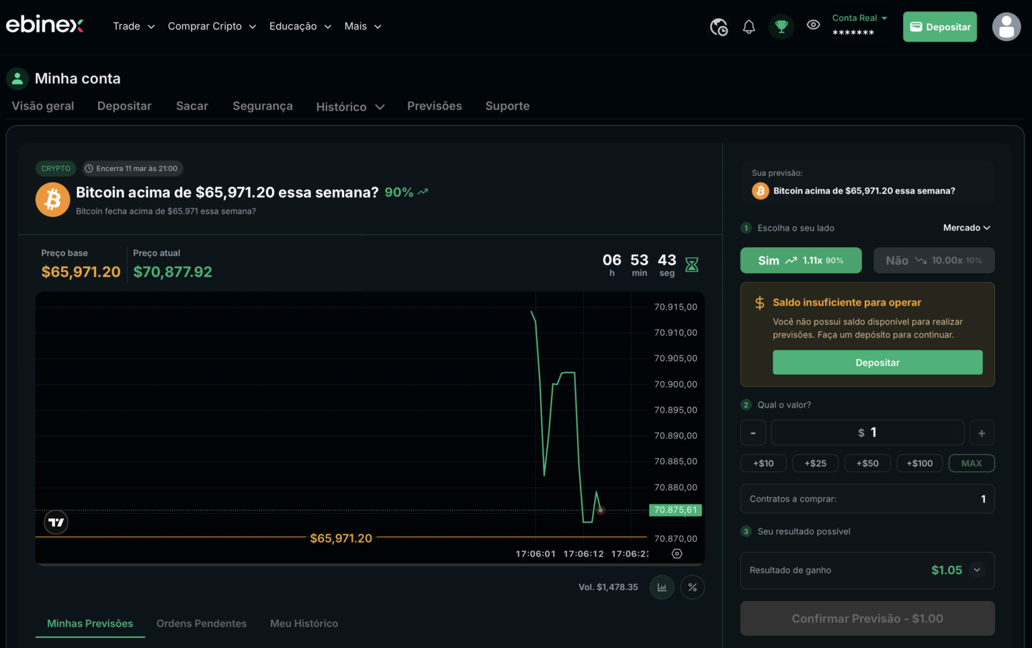
Task: Decrease amount with minus button
Action: (x=753, y=433)
